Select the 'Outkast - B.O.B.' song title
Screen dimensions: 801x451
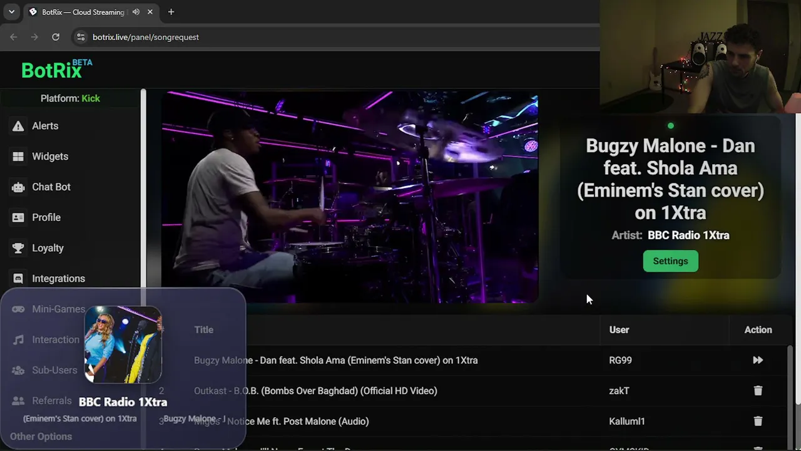pos(315,391)
